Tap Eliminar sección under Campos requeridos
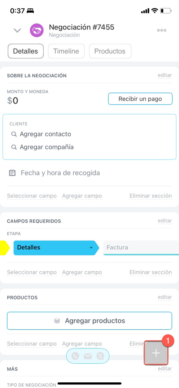 coord(151,272)
